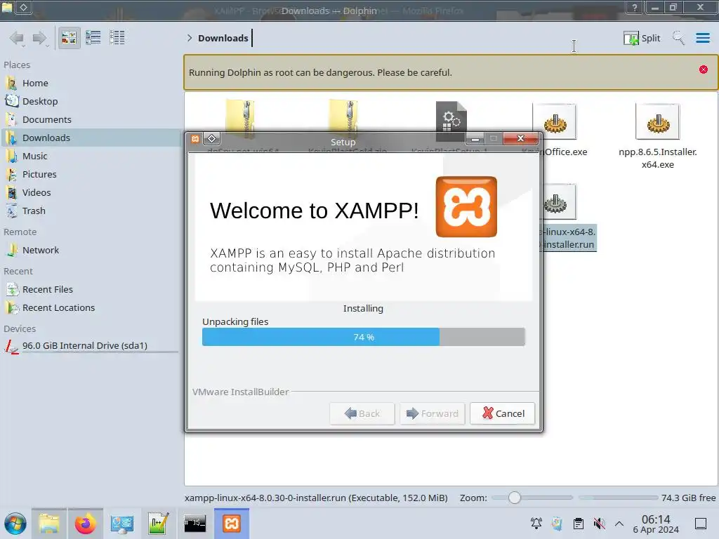
Task: Click the 74.3 GiB free space bar
Action: click(618, 498)
